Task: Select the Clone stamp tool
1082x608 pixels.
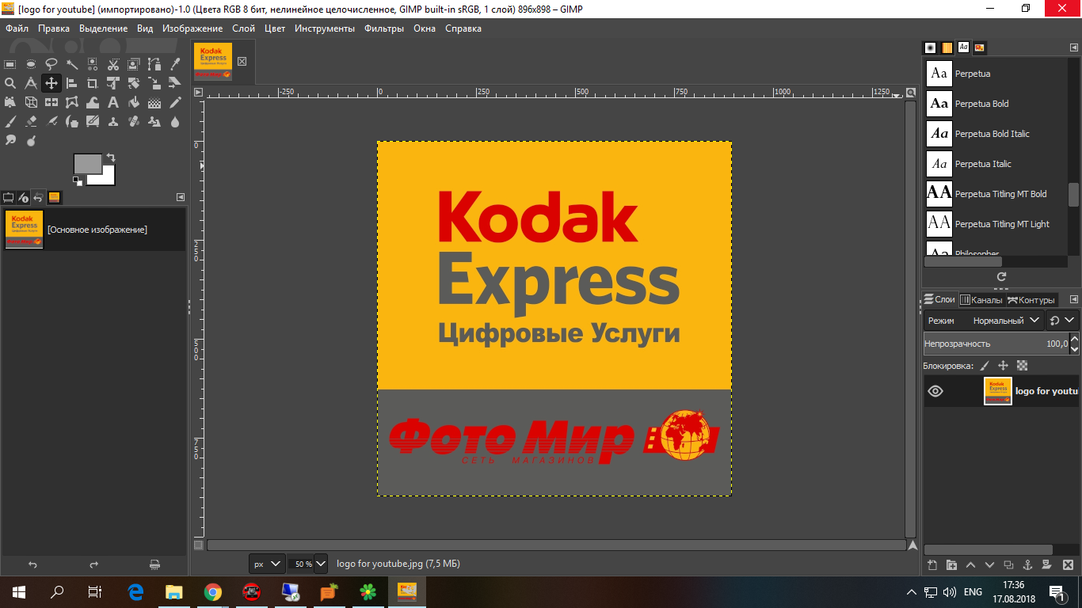Action: [113, 121]
